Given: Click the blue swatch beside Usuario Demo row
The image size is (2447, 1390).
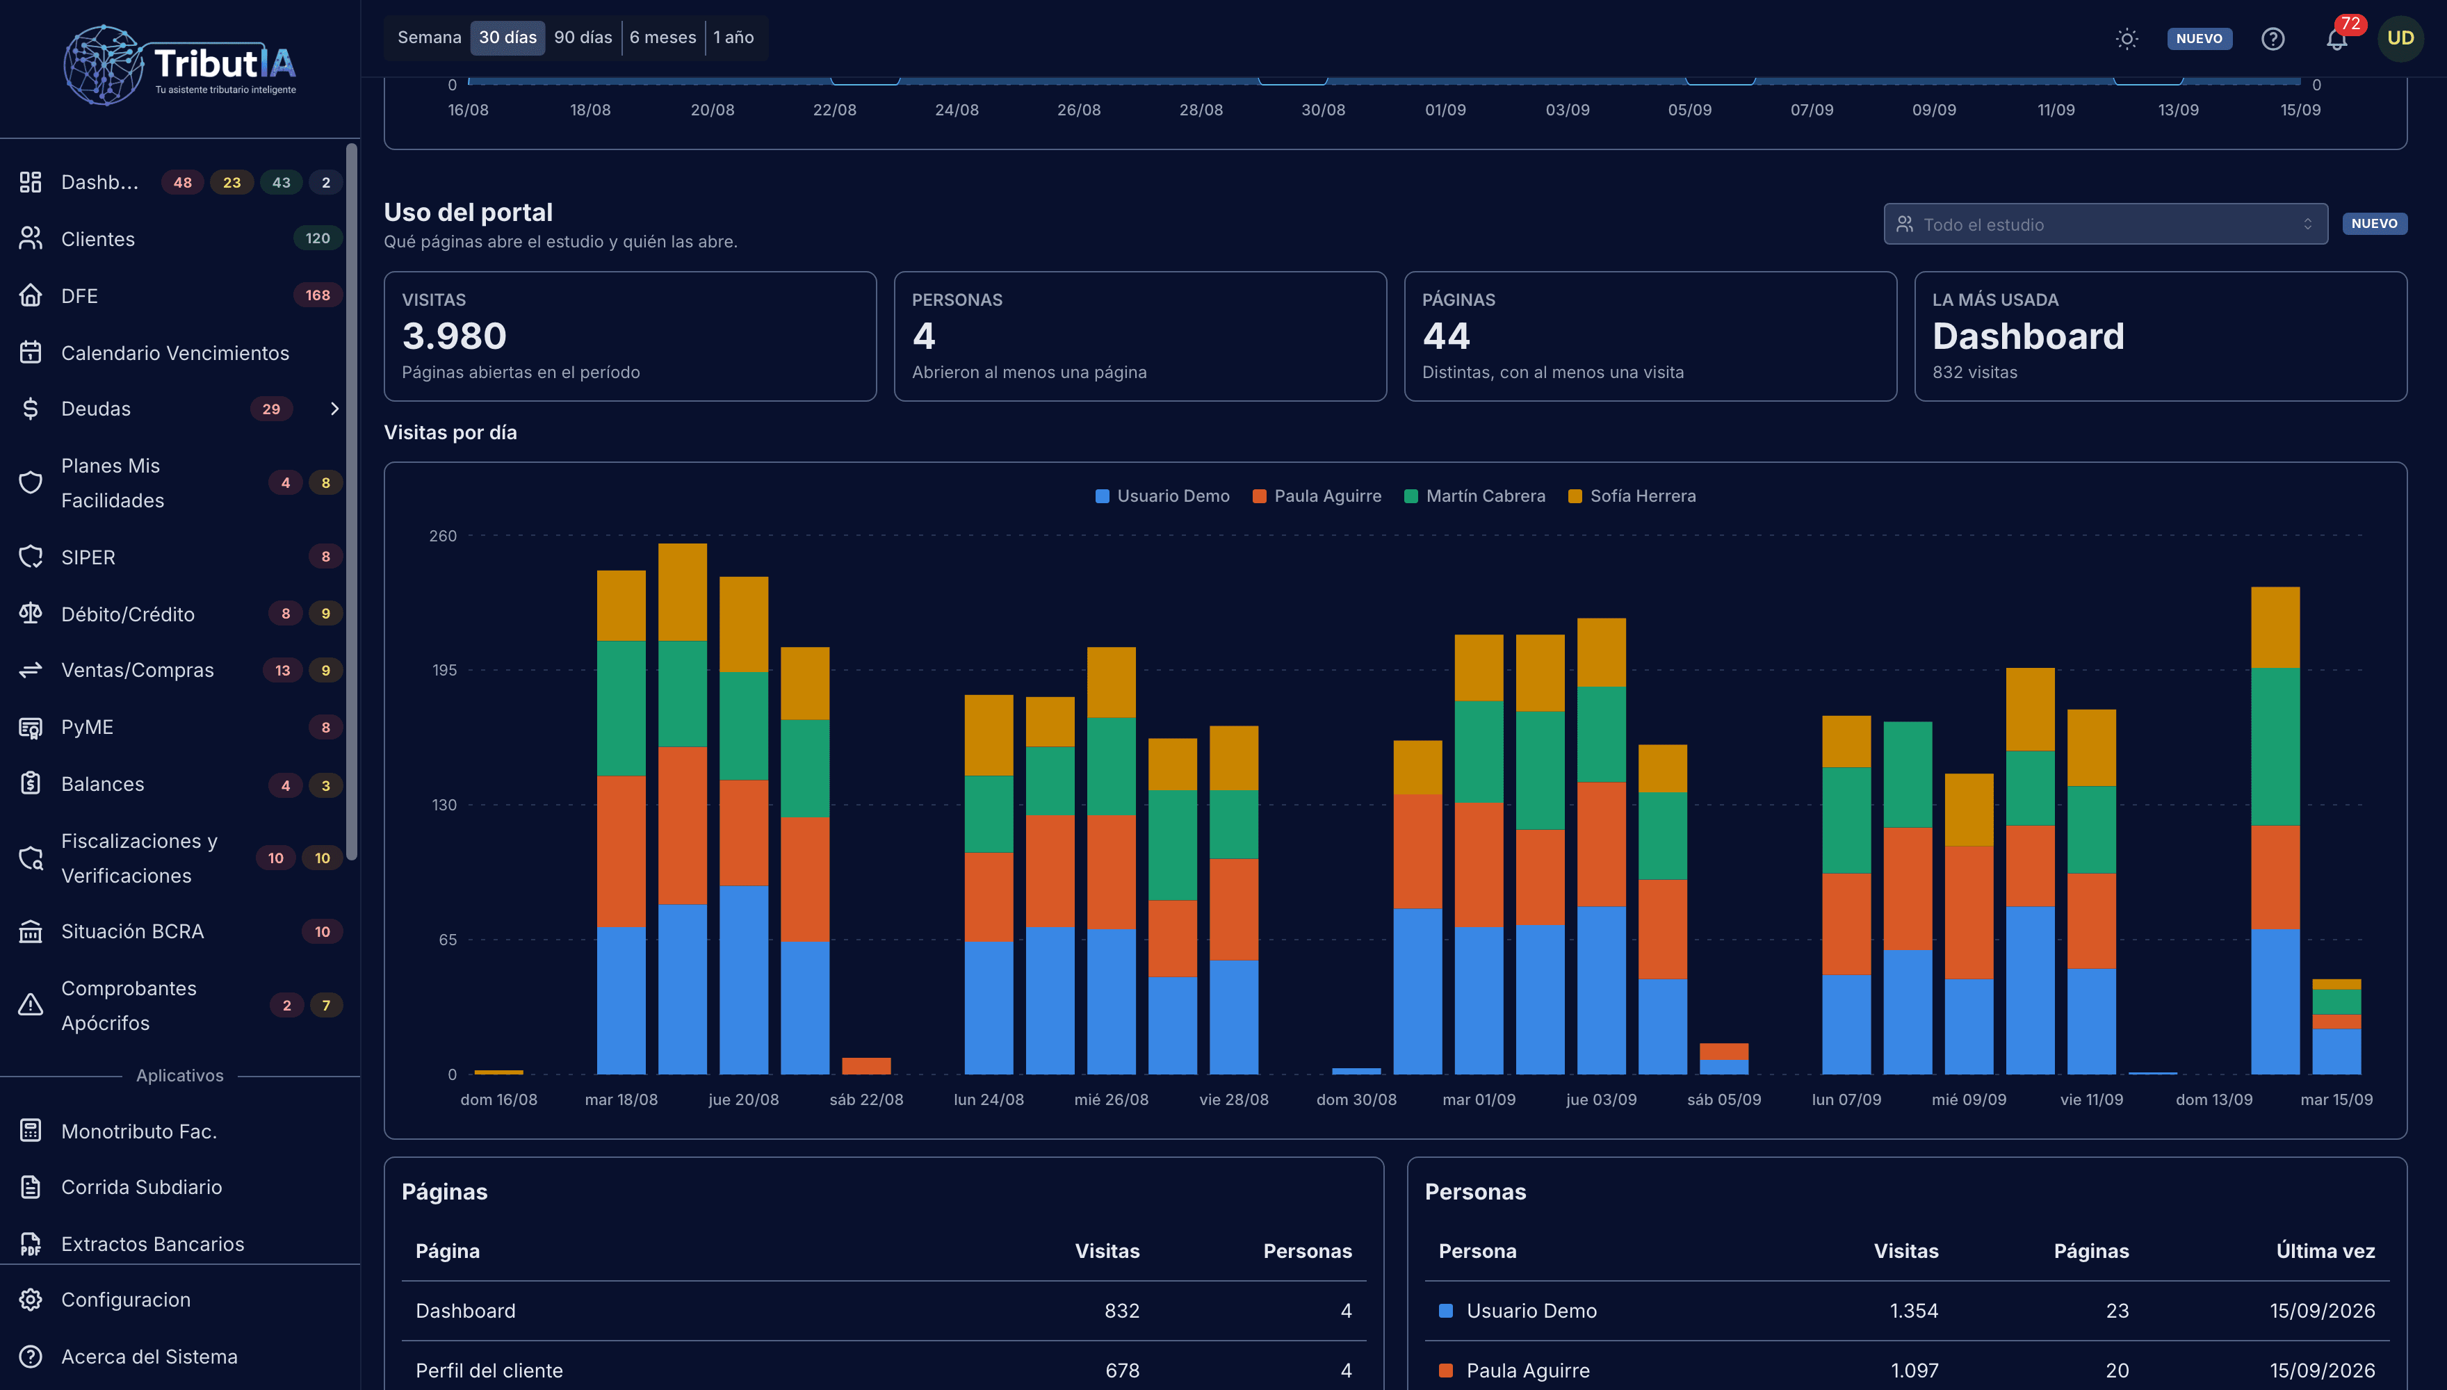Looking at the screenshot, I should (1445, 1311).
